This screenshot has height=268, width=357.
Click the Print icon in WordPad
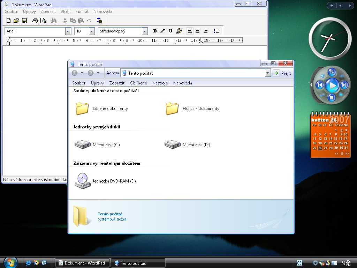pos(35,21)
